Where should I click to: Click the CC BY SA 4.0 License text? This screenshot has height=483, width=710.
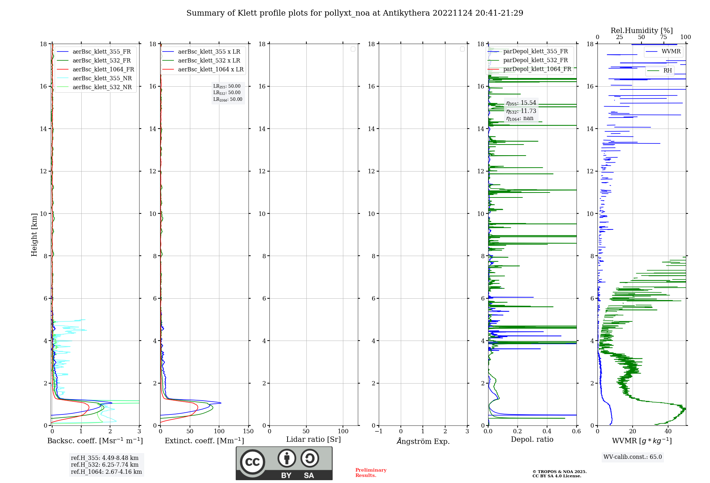coord(557,476)
